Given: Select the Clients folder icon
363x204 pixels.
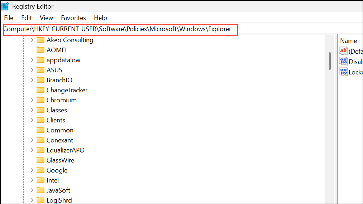Looking at the screenshot, I should pyautogui.click(x=40, y=120).
